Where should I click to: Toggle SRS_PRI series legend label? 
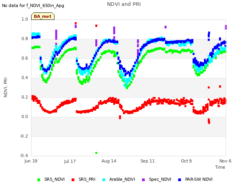(87, 179)
